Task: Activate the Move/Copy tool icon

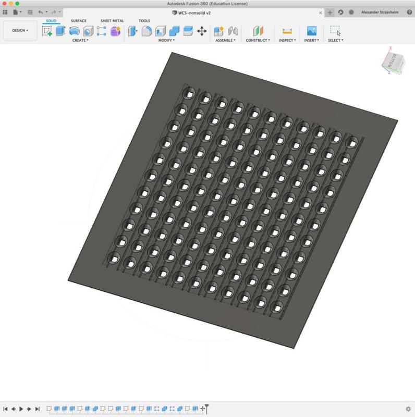Action: pos(202,31)
